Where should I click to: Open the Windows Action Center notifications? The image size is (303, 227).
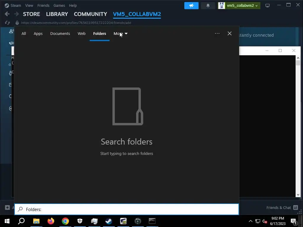point(294,221)
